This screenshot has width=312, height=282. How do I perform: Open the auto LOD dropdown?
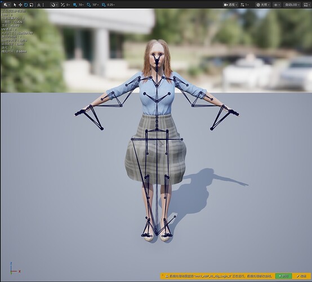(x=292, y=5)
